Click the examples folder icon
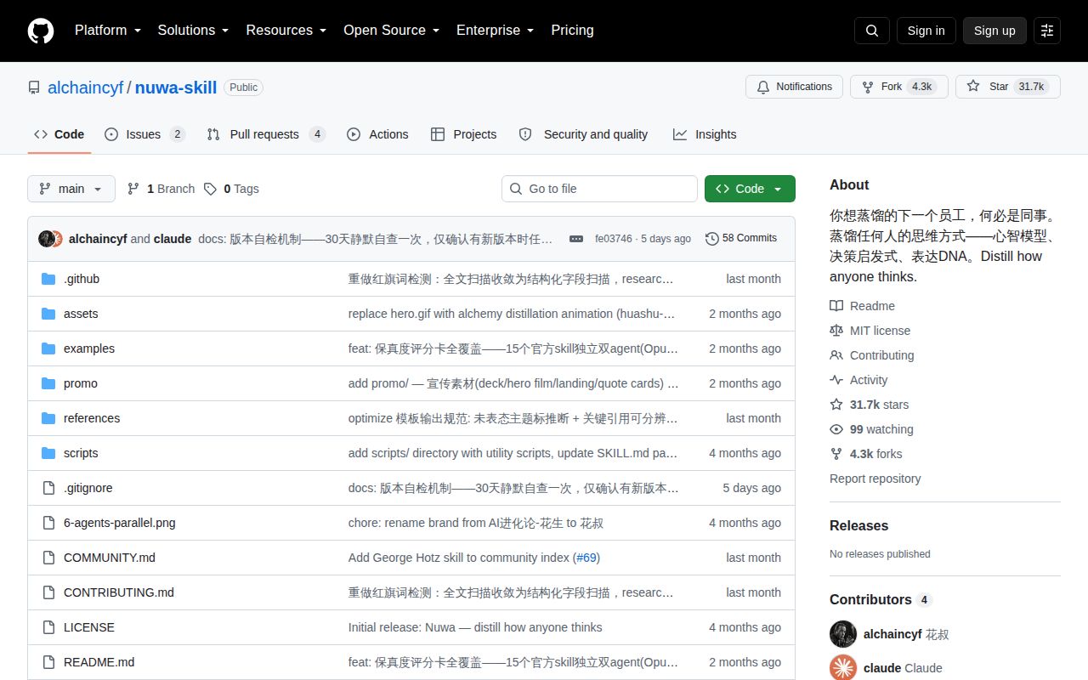 [48, 348]
